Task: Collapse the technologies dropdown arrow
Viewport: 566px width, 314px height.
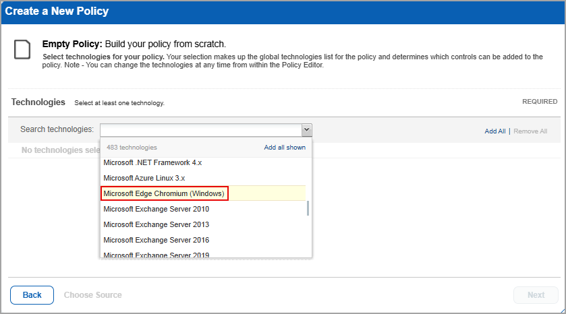Action: pos(306,130)
